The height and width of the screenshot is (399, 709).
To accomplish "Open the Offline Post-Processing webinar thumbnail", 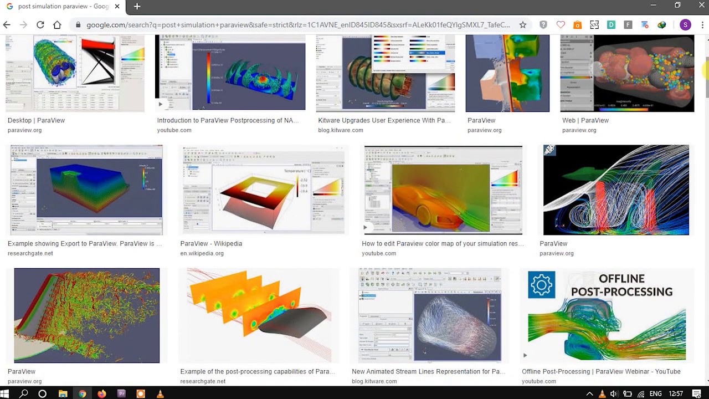I will point(607,316).
